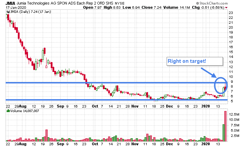
Task: Click the 2.5M label on volume axis
Action: (x=235, y=136)
